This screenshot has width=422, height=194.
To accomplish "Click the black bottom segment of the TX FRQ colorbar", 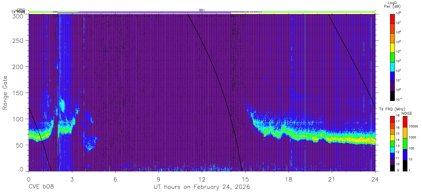I will (392, 168).
